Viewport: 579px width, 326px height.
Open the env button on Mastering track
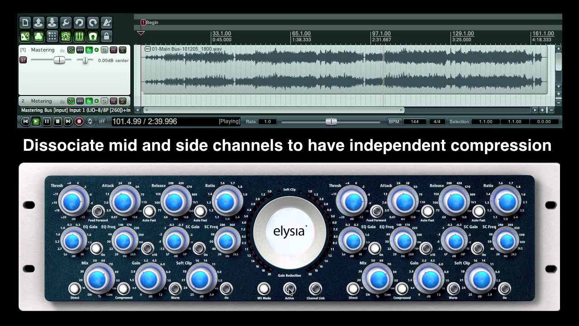(80, 50)
